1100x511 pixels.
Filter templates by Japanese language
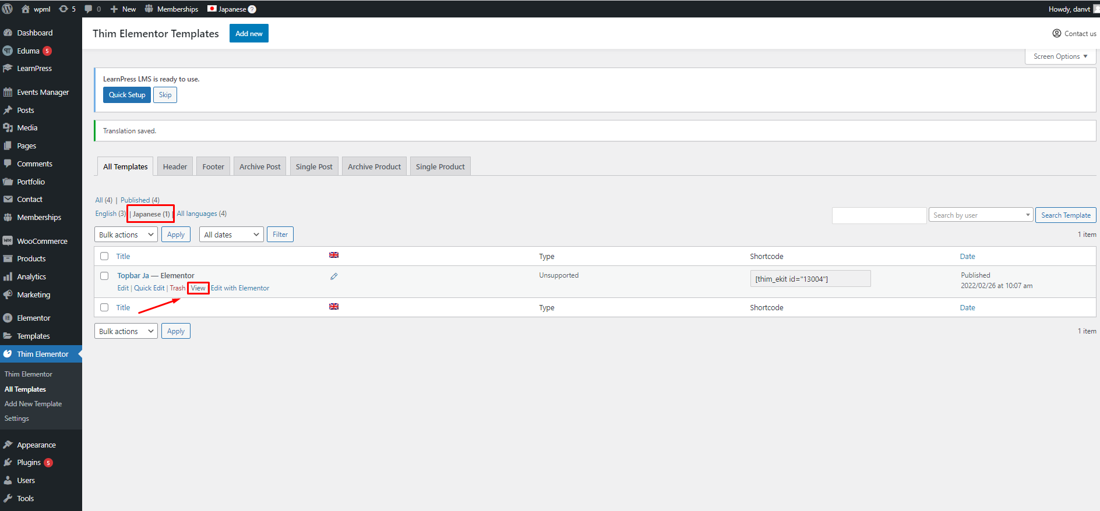pos(151,214)
